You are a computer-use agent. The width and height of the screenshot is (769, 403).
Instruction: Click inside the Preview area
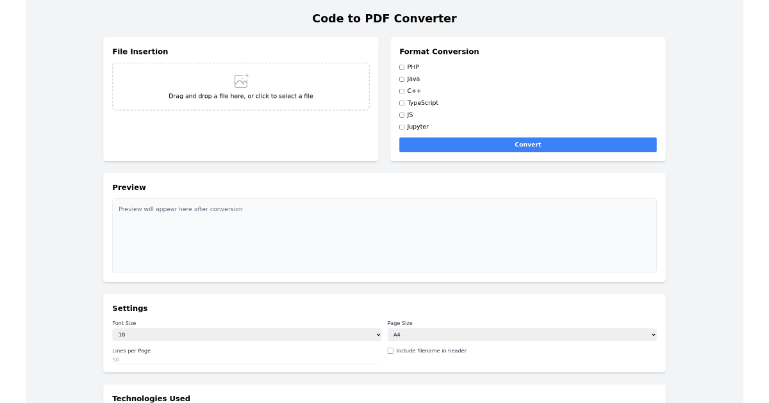tap(384, 235)
